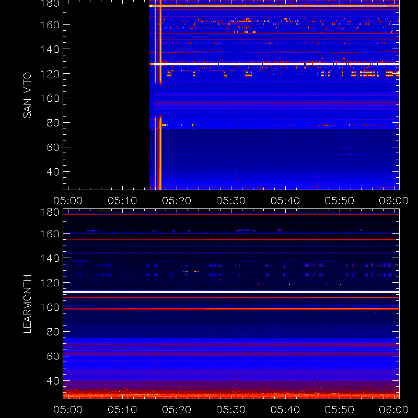Pick the 05:20 time label below SAN VITO plot

(x=177, y=201)
